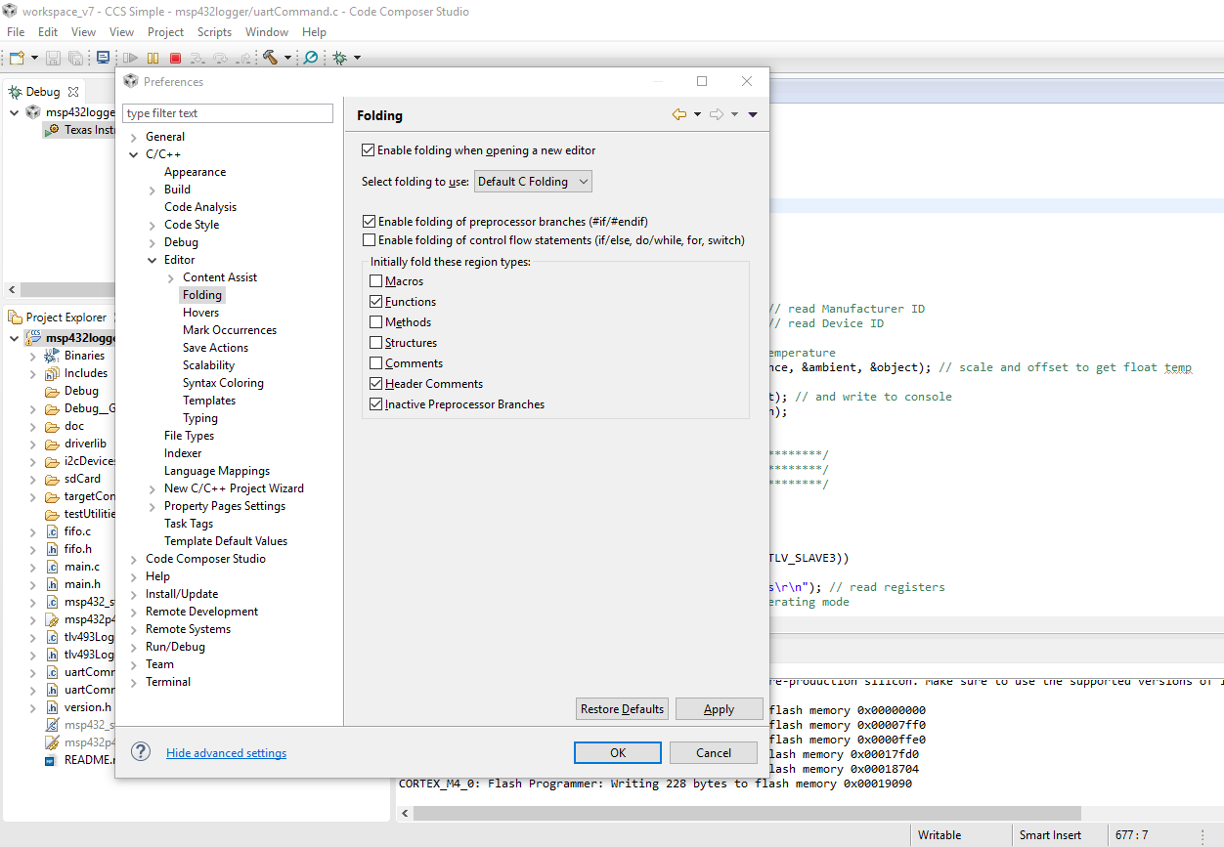Open the Window menu
Viewport: 1224px width, 847px height.
[x=267, y=32]
